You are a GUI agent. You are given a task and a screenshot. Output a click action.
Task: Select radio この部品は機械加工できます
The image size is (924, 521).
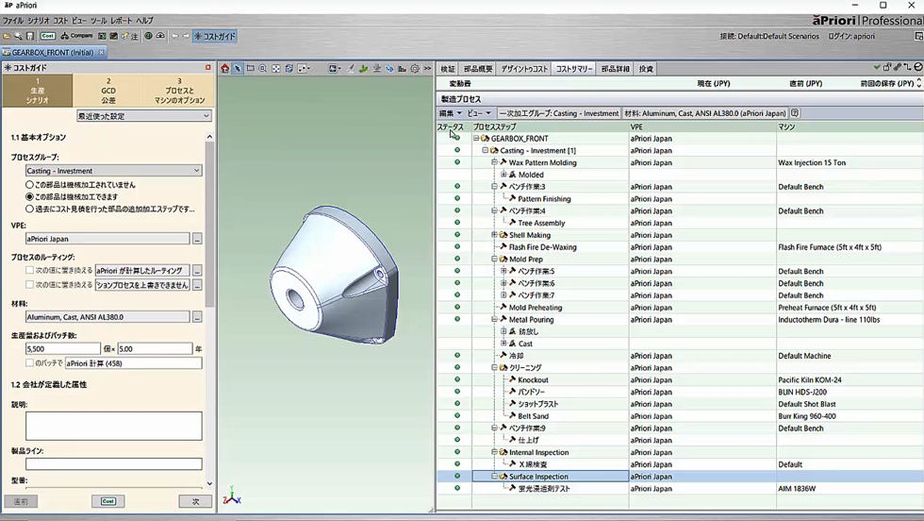pos(29,196)
